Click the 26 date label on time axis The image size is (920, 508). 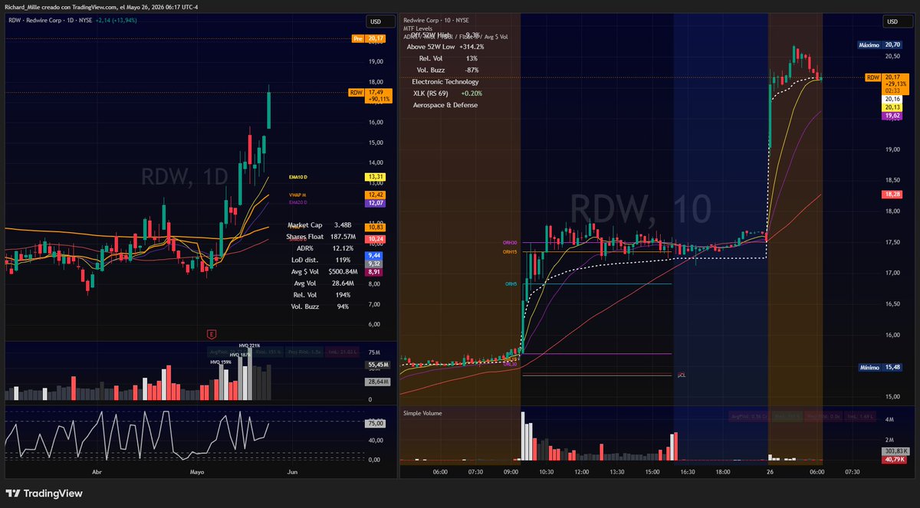pyautogui.click(x=770, y=473)
